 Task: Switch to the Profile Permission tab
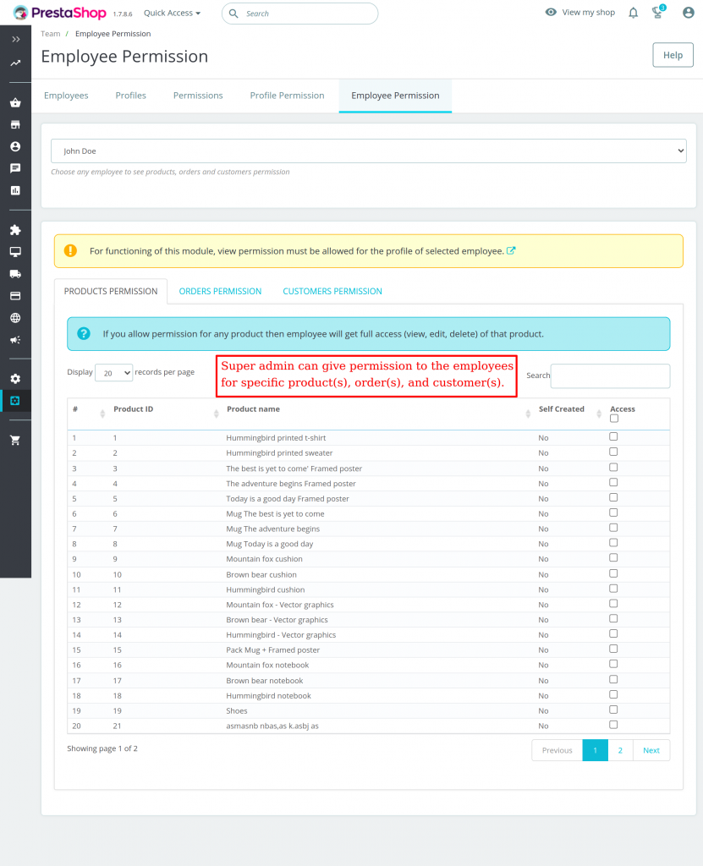(x=287, y=96)
